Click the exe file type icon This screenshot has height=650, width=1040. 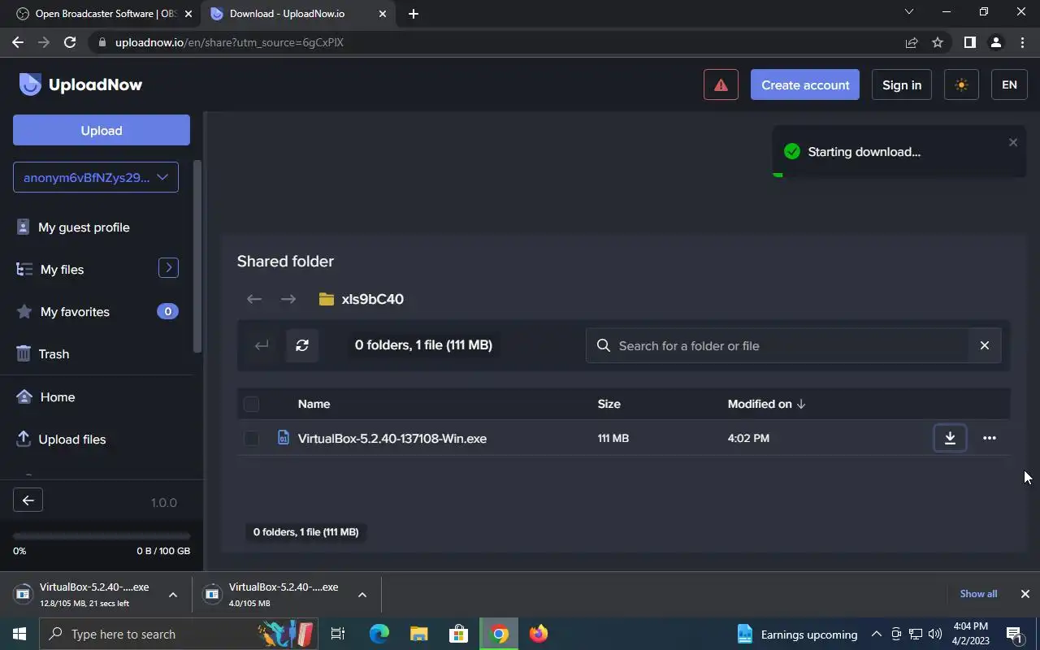tap(283, 438)
